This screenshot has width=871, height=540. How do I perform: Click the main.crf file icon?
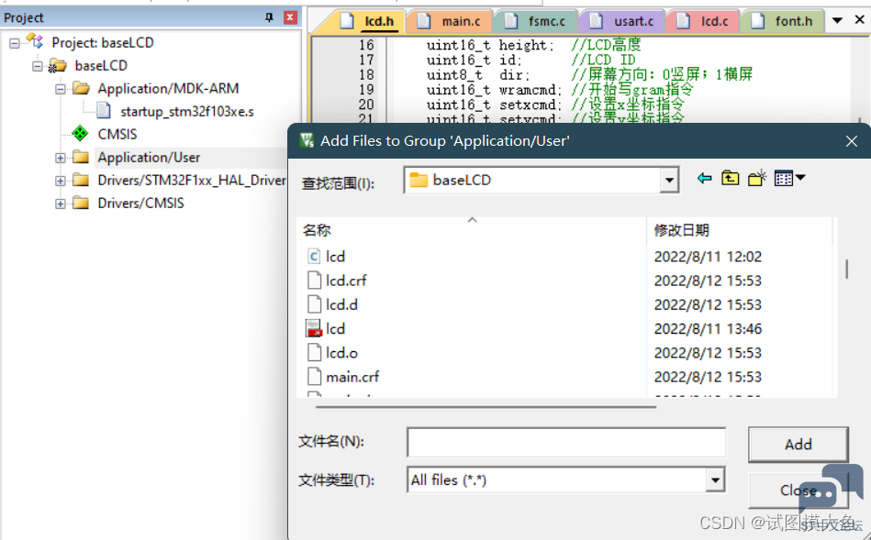coord(314,377)
